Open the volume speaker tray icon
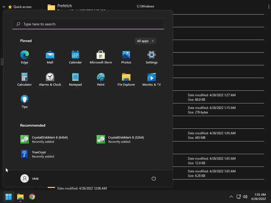271x203 pixels. (245, 197)
